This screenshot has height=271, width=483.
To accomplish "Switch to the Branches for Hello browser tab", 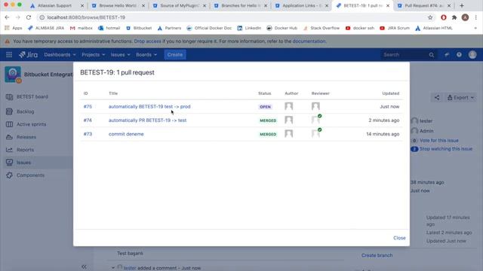I will pos(240,5).
